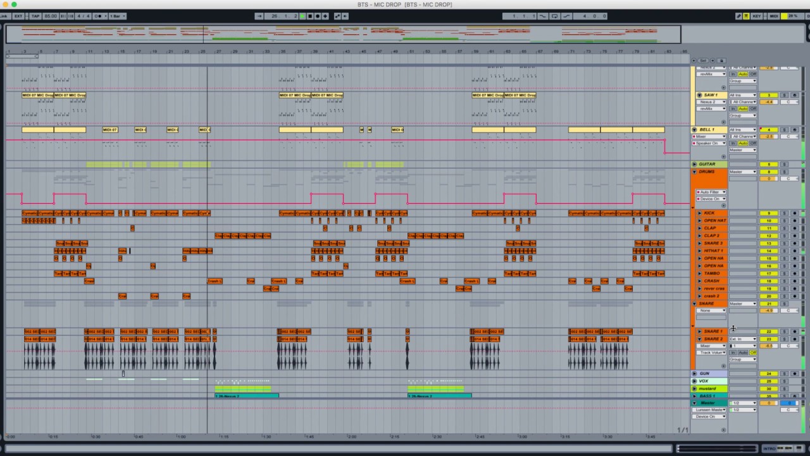Toggle the Follow playback arrow button
The image size is (810, 456).
259,16
